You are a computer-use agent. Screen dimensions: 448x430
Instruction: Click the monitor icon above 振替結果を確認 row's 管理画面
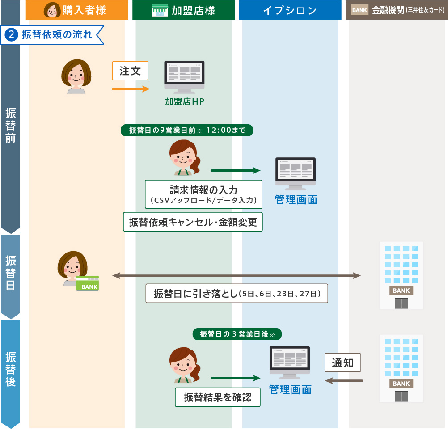point(290,362)
